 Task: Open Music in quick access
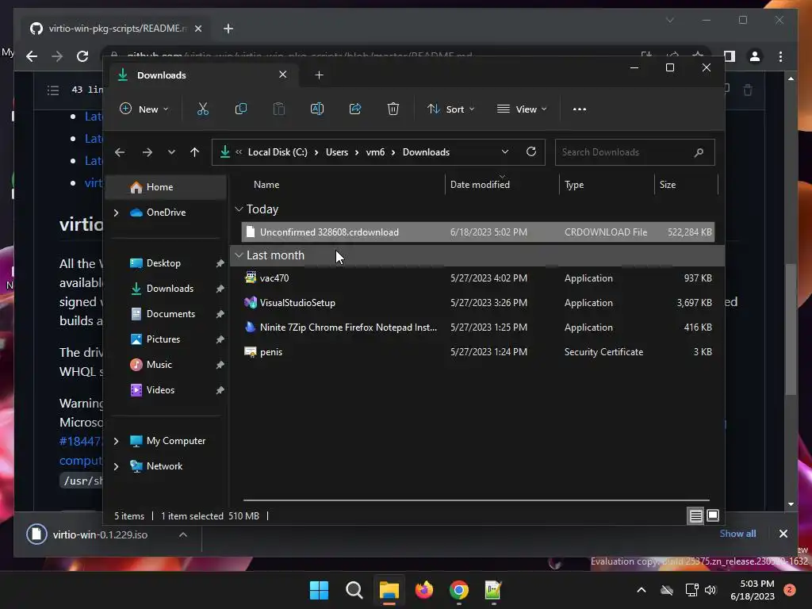click(159, 365)
